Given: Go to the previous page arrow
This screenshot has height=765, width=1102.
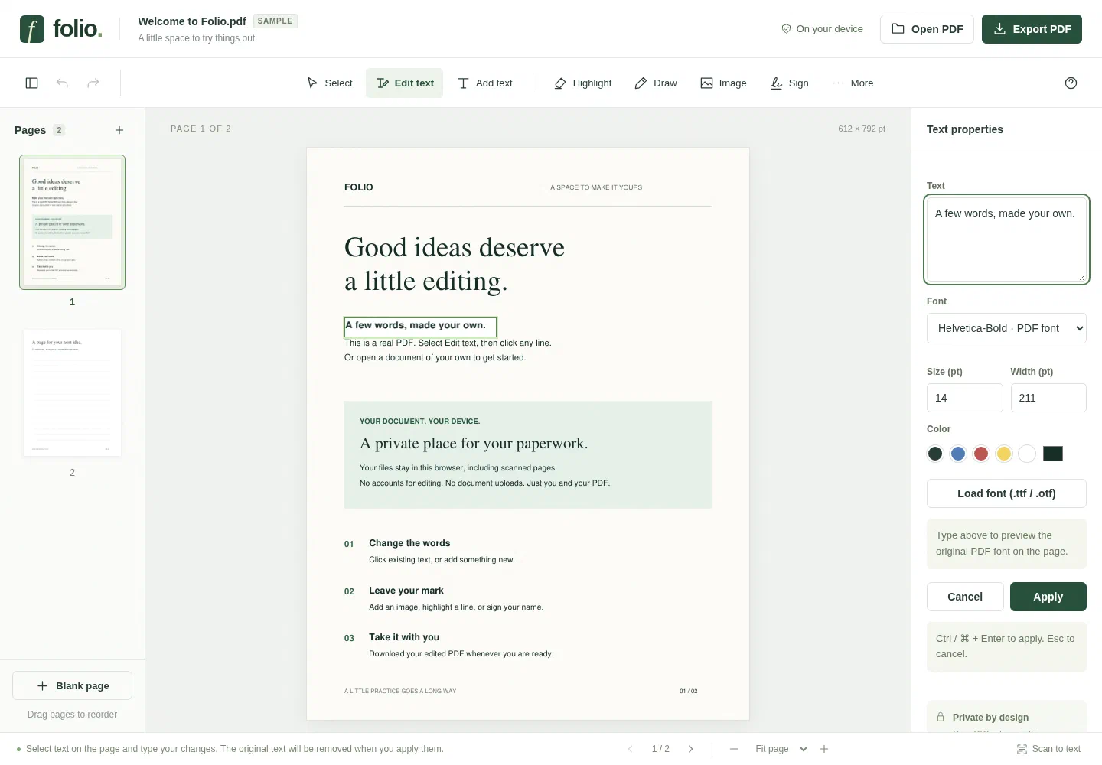Looking at the screenshot, I should click(x=631, y=749).
